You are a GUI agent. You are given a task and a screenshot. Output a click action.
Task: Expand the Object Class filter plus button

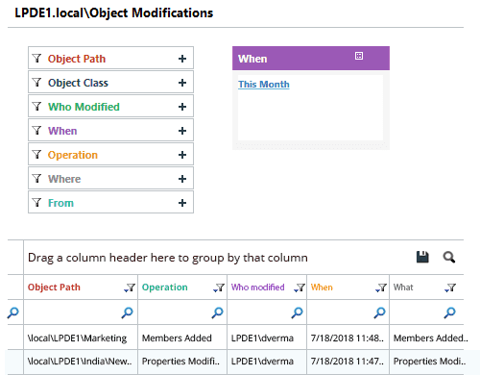point(182,83)
